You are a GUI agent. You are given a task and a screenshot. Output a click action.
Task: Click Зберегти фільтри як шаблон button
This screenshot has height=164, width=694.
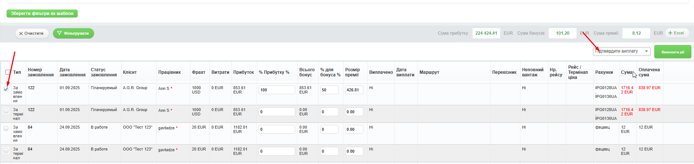(x=42, y=14)
